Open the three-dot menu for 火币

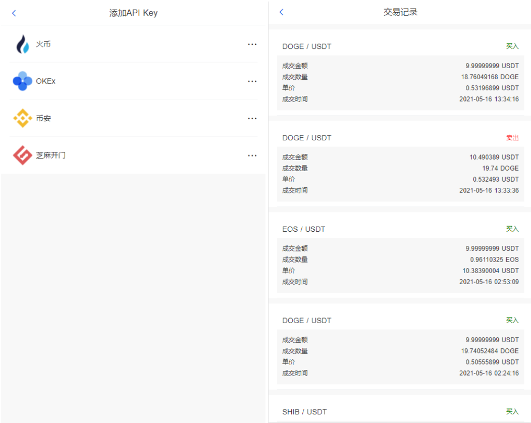pos(252,44)
